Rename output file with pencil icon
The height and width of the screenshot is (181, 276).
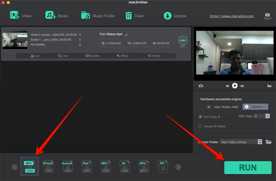point(126,35)
